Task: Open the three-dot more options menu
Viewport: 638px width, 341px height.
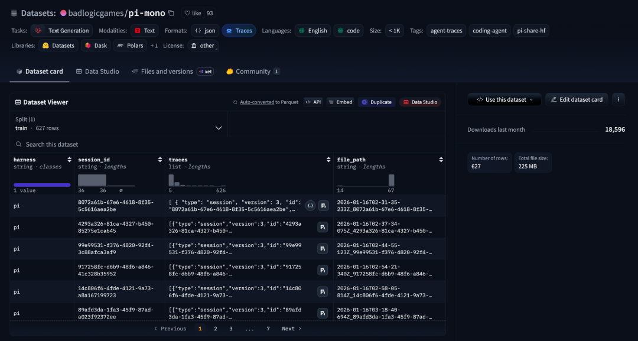Action: pyautogui.click(x=618, y=100)
